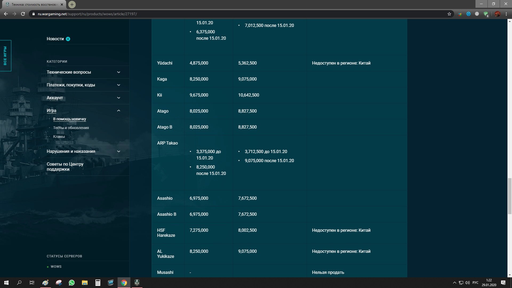The image size is (512, 288).
Task: Open the Paint taskbar icon
Action: [x=46, y=283]
